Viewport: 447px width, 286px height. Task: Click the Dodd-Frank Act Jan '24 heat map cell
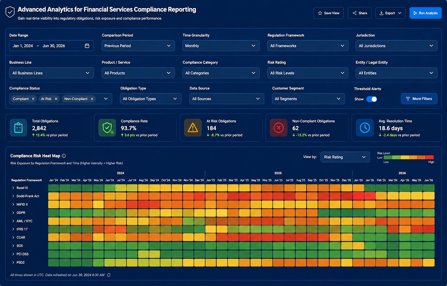tap(54, 196)
